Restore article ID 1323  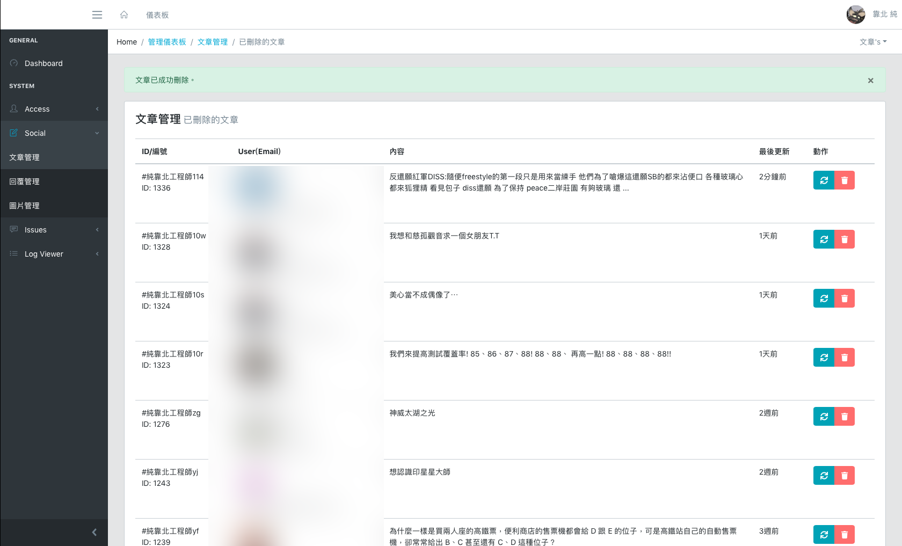click(x=824, y=358)
